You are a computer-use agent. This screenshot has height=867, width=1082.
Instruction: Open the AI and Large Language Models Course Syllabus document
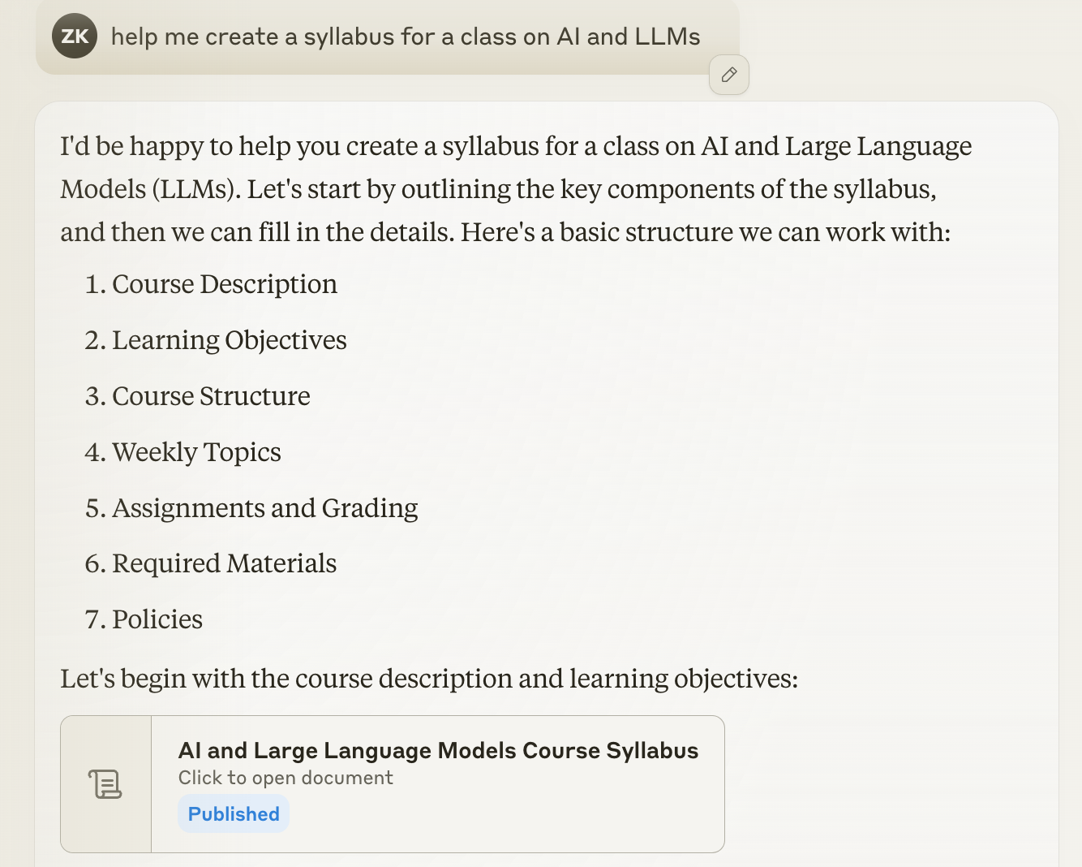click(393, 784)
